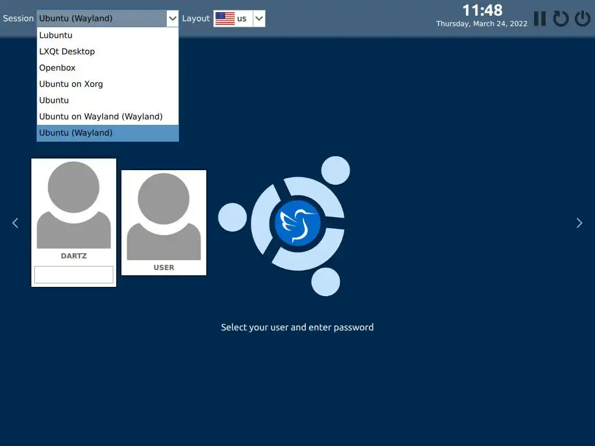
Task: Show next user with right arrow
Action: (x=579, y=223)
